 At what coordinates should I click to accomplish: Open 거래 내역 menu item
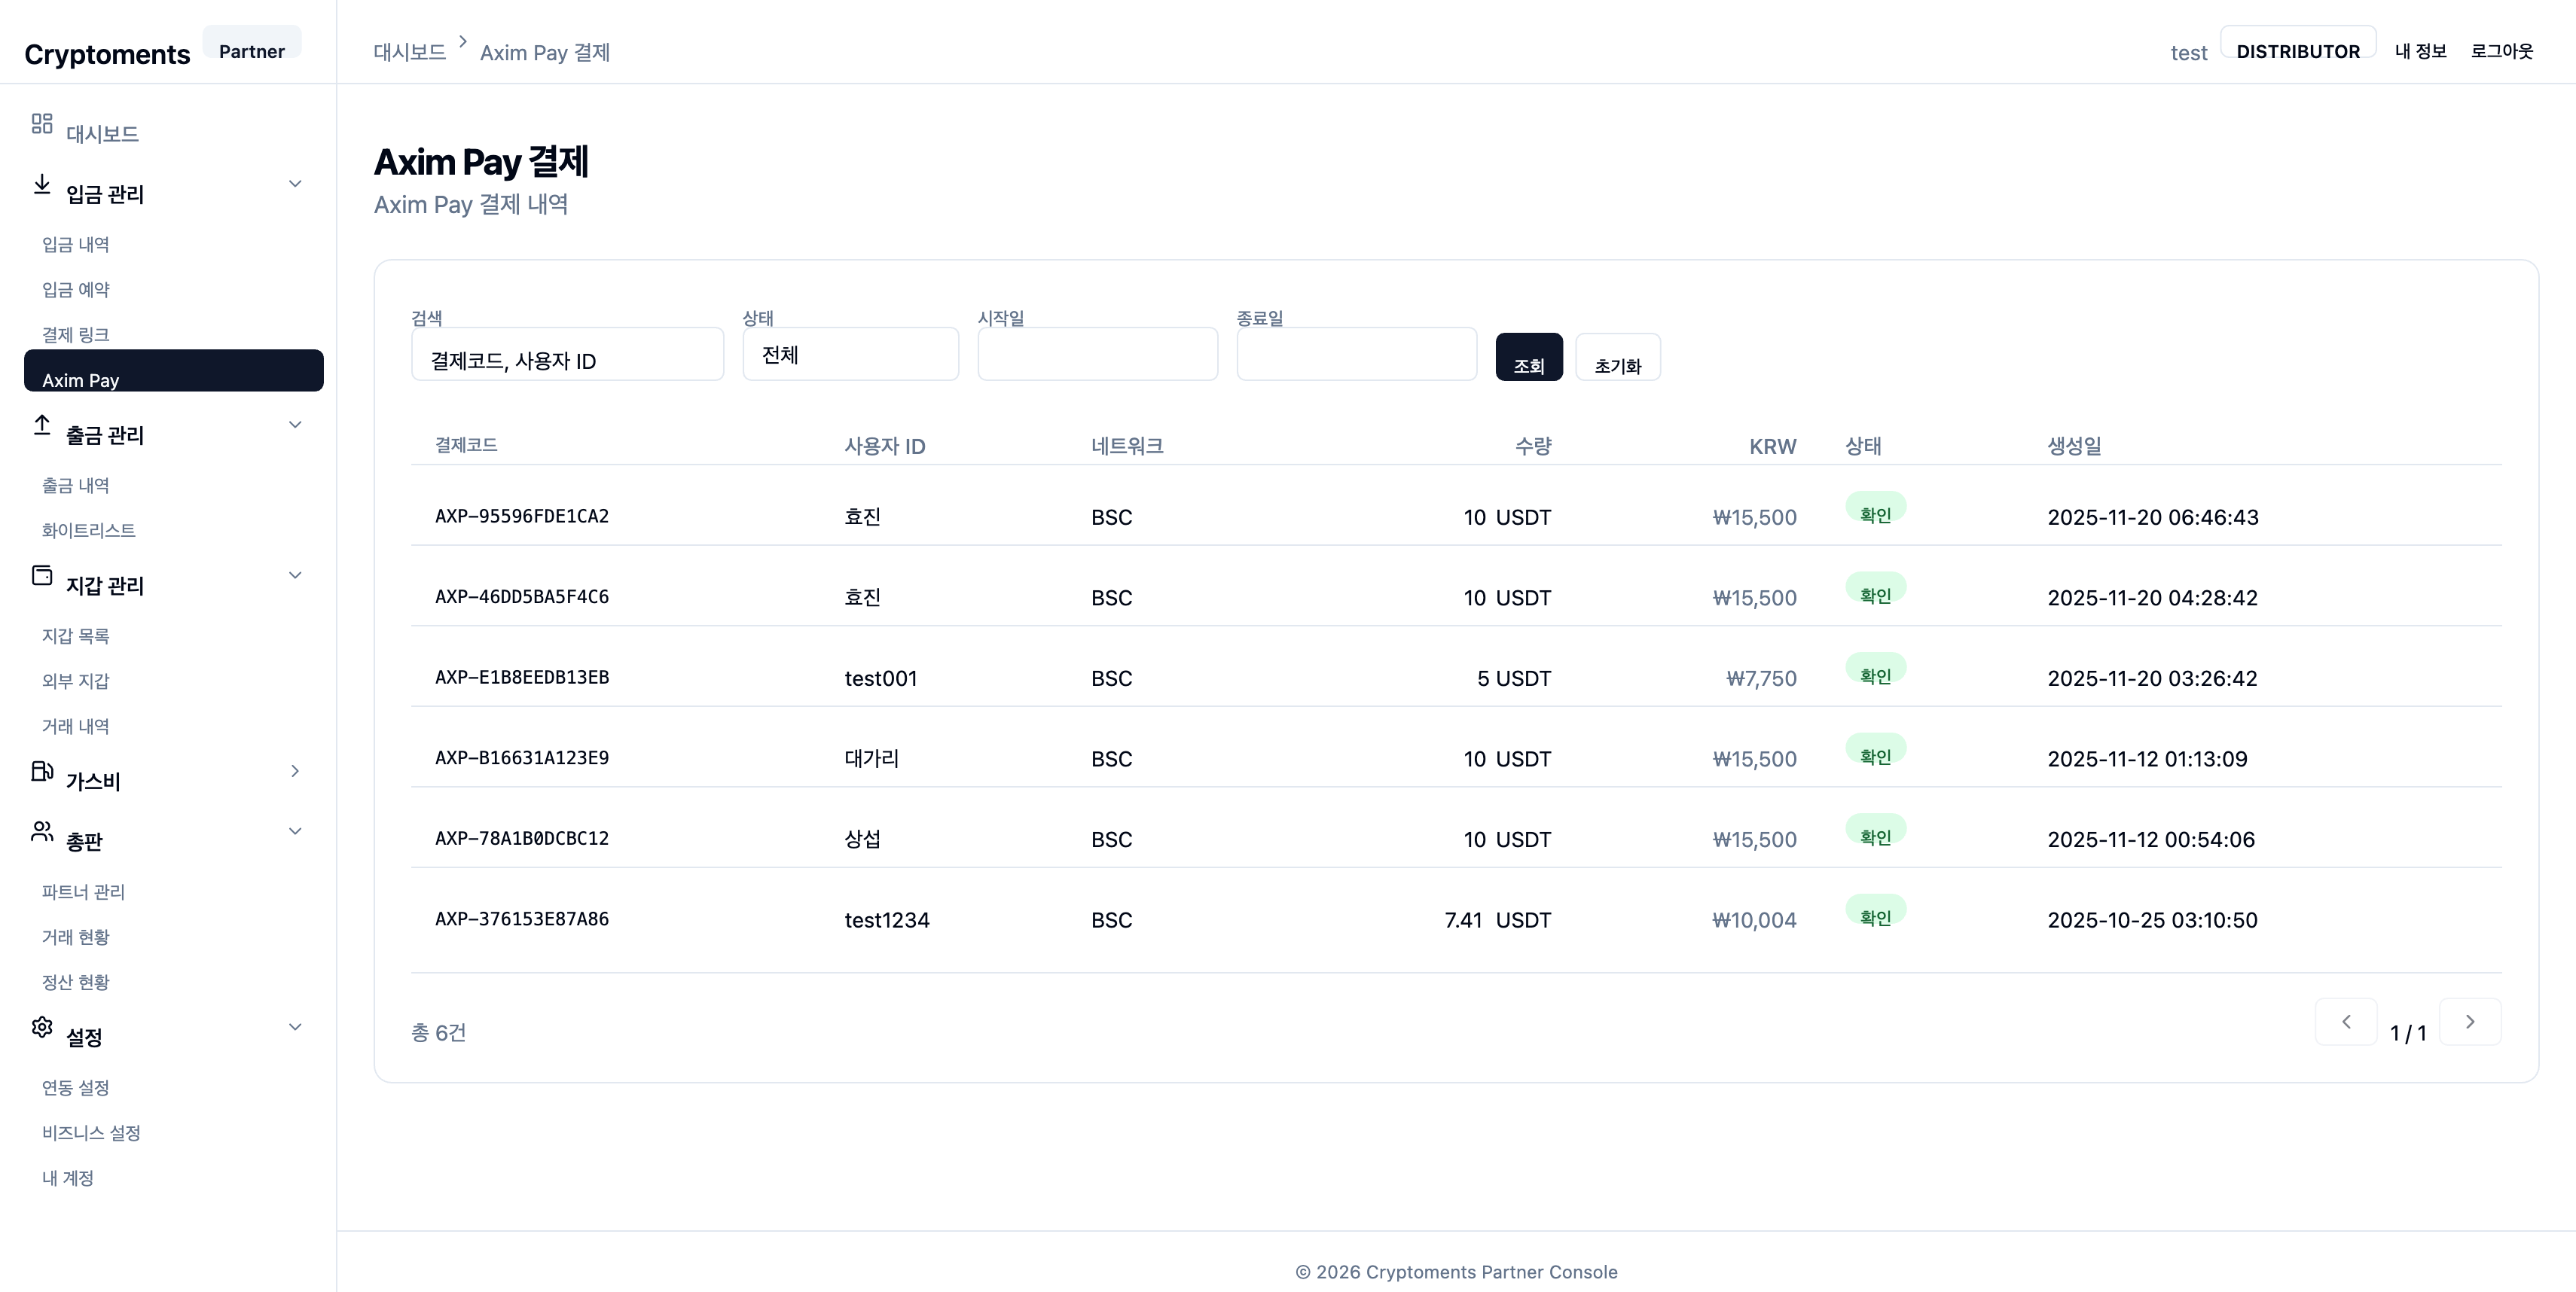[x=76, y=727]
